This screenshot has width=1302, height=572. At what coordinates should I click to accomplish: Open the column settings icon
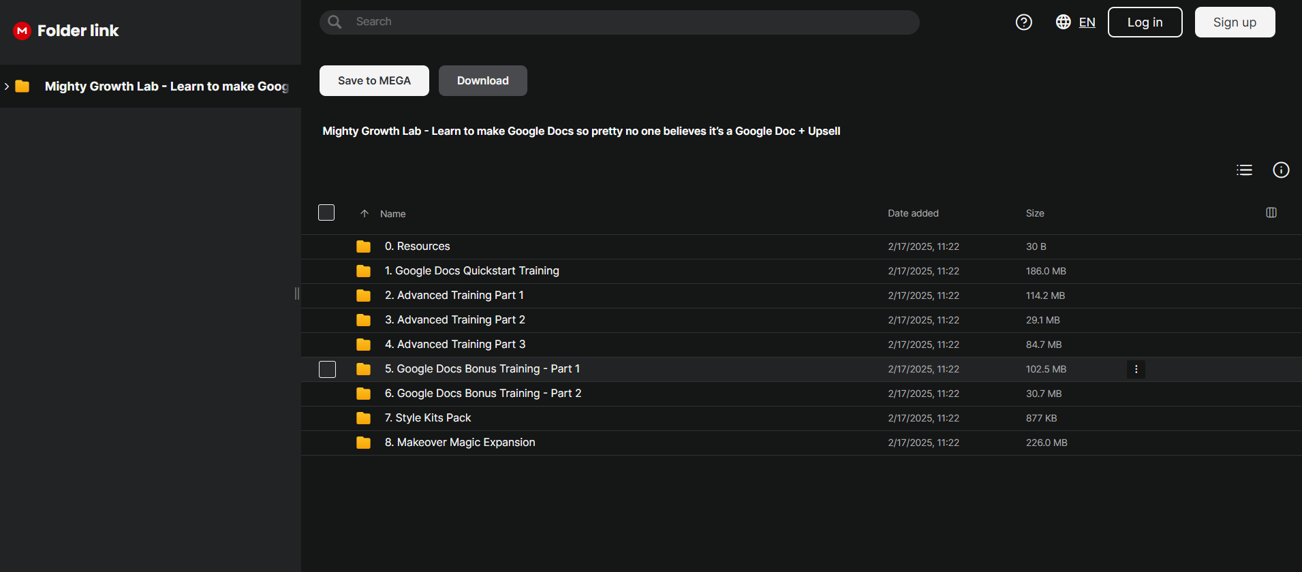tap(1271, 212)
